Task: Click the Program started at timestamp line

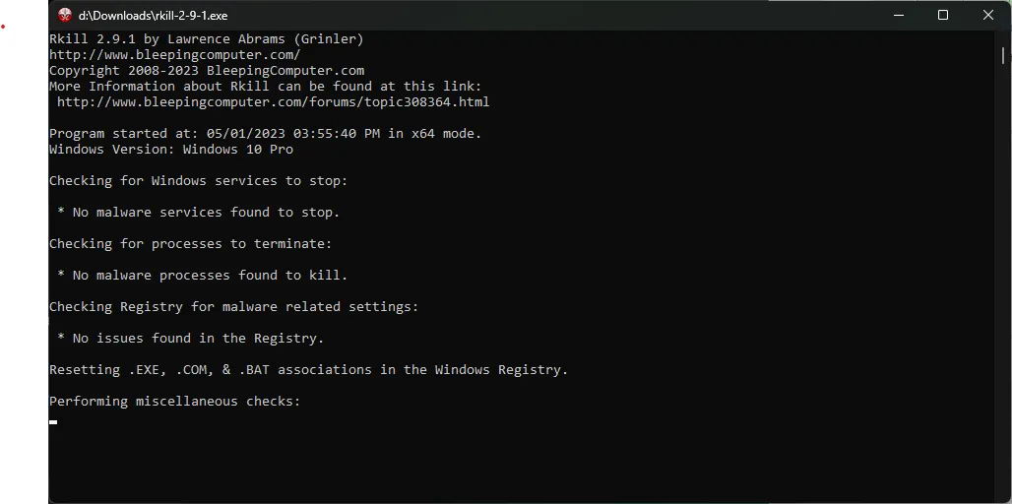Action: point(265,134)
